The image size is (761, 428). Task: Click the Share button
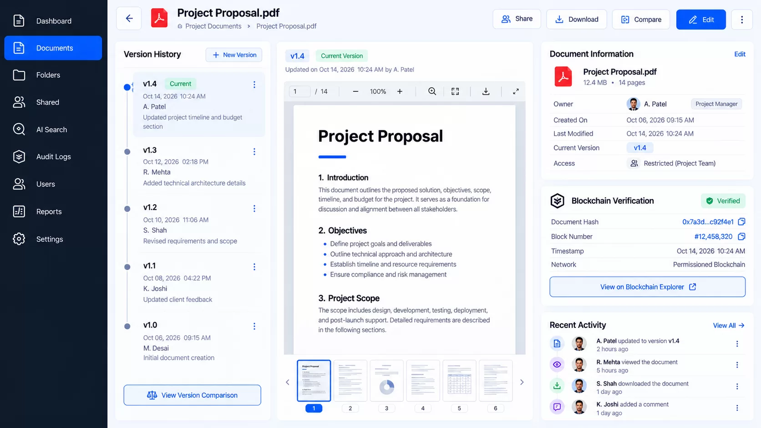point(517,19)
